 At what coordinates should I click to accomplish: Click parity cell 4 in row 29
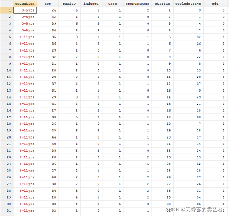69,197
